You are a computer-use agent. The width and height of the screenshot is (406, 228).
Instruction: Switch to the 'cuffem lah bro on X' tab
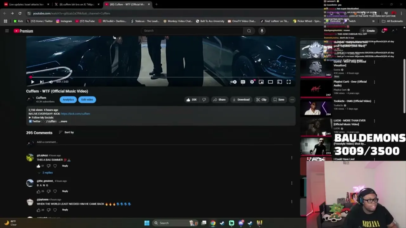[77, 4]
